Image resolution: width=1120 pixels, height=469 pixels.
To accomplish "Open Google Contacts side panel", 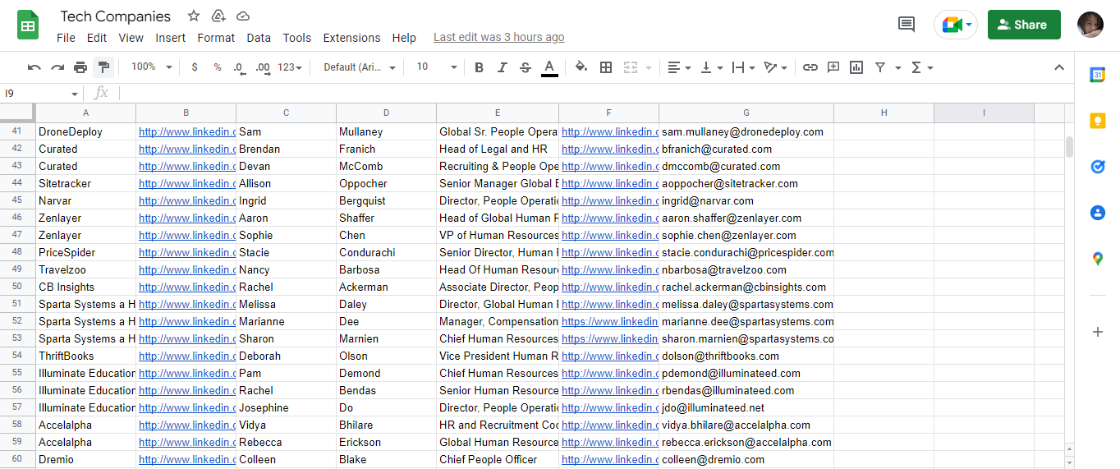I will click(1098, 213).
